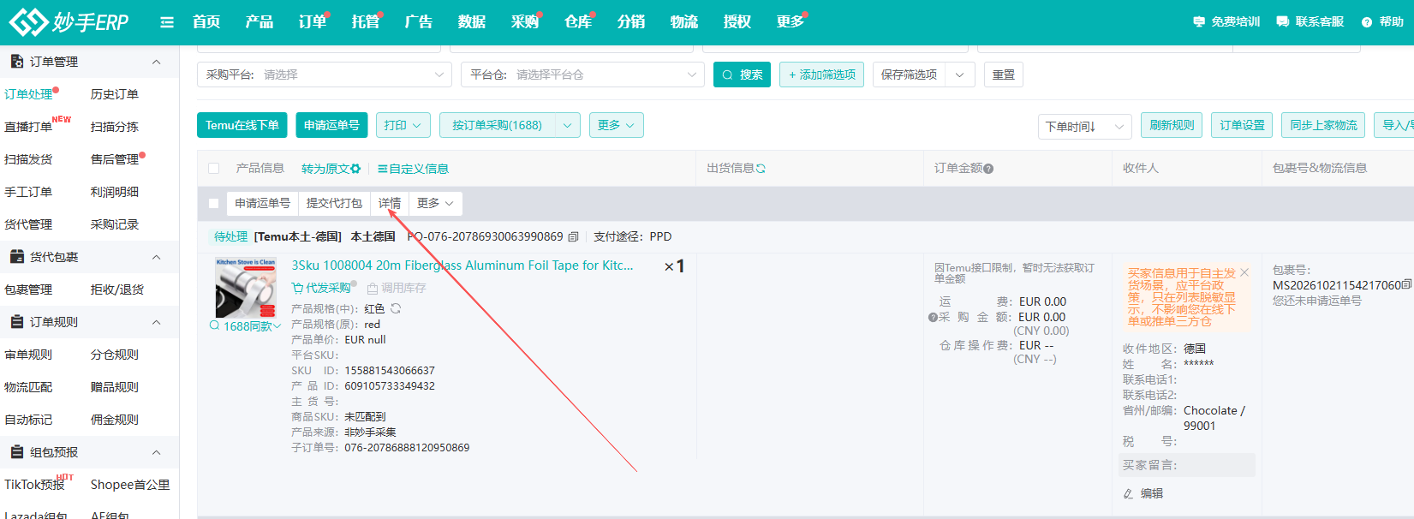Click the Temu在线下单 button

(x=242, y=125)
